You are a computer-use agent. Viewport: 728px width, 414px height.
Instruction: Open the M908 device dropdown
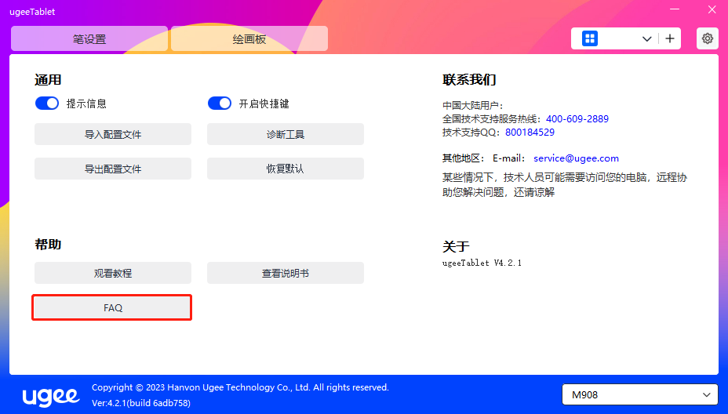tap(640, 394)
